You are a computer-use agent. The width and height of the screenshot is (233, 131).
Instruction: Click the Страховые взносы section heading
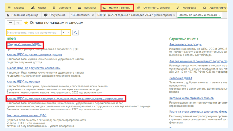pos(184,39)
